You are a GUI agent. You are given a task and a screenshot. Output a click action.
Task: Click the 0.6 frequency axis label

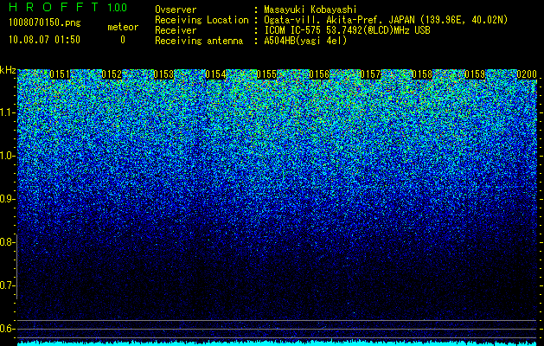(7, 329)
